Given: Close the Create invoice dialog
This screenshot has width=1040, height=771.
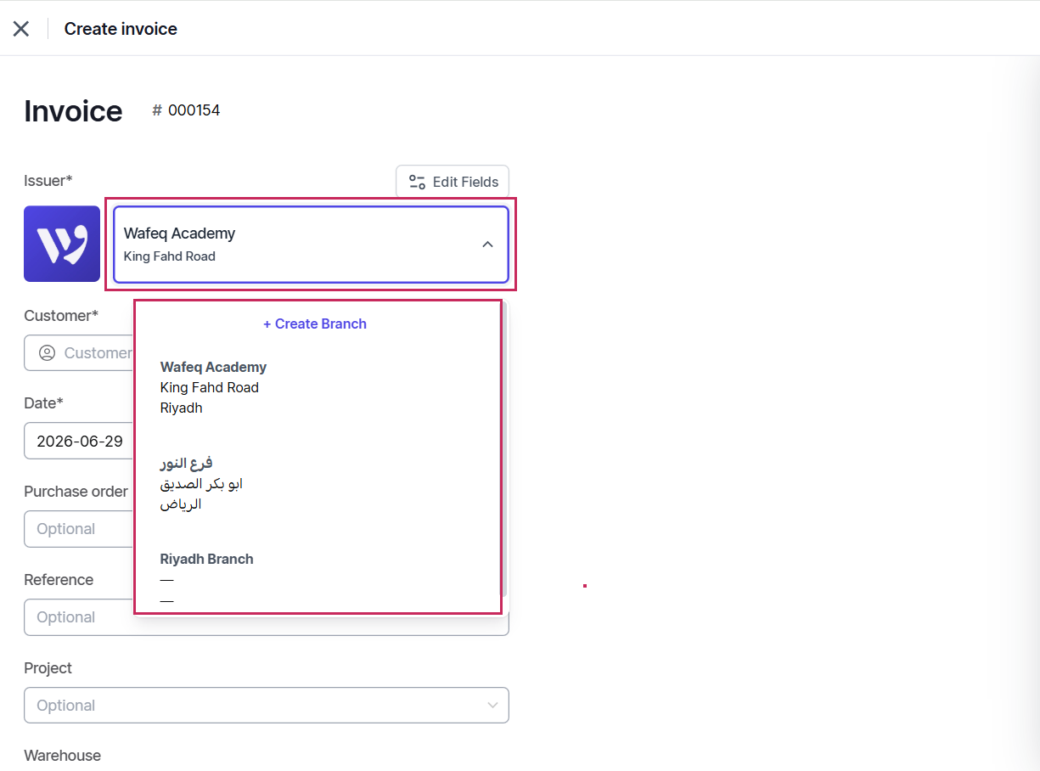Looking at the screenshot, I should [x=21, y=29].
